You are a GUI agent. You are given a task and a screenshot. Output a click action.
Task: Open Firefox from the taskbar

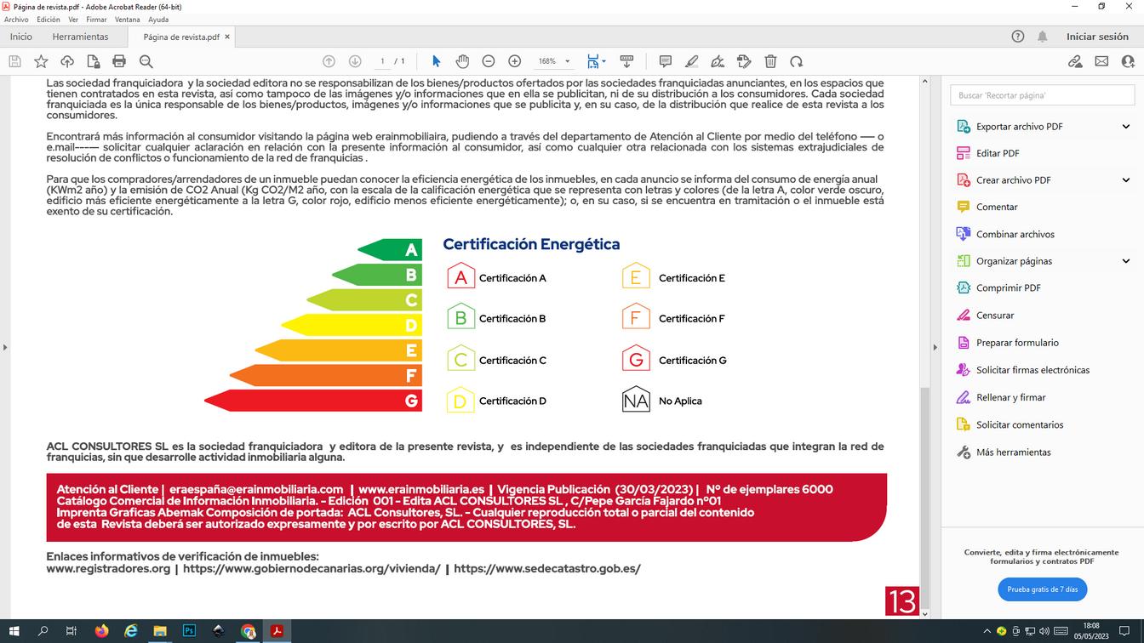click(102, 631)
